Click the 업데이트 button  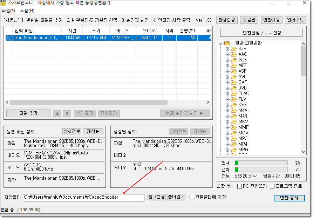[x=295, y=20]
